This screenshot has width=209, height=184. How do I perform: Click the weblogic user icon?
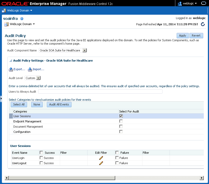point(180,4)
